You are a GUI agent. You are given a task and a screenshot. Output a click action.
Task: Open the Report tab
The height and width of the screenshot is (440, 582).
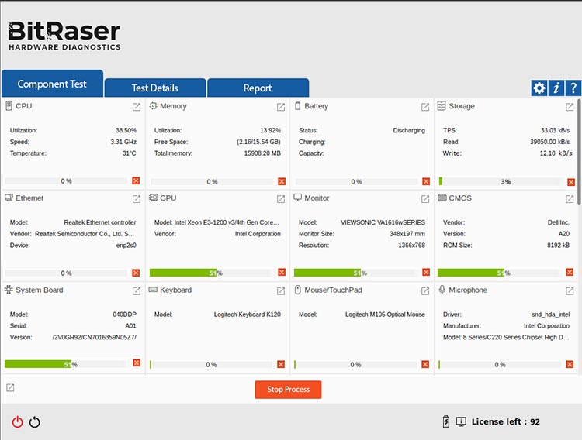pyautogui.click(x=258, y=88)
